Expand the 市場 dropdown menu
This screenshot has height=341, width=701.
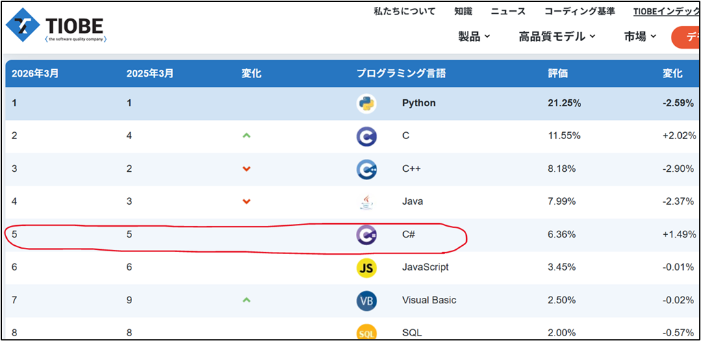pyautogui.click(x=640, y=37)
